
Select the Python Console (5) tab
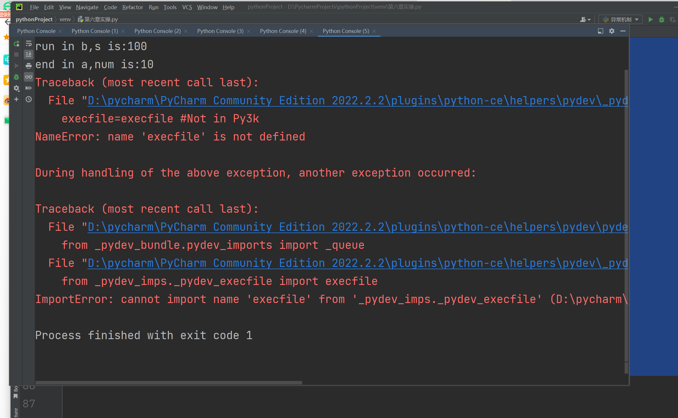tap(346, 31)
